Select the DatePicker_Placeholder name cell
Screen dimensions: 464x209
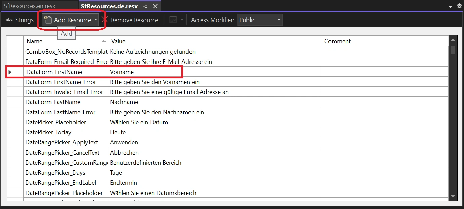(66, 122)
